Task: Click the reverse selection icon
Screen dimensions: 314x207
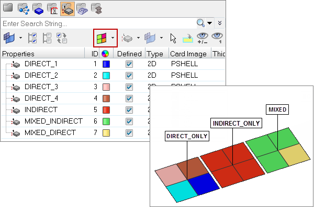Action: 62,38
